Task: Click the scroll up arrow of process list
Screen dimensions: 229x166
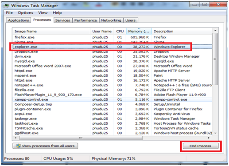Action: click(215, 31)
